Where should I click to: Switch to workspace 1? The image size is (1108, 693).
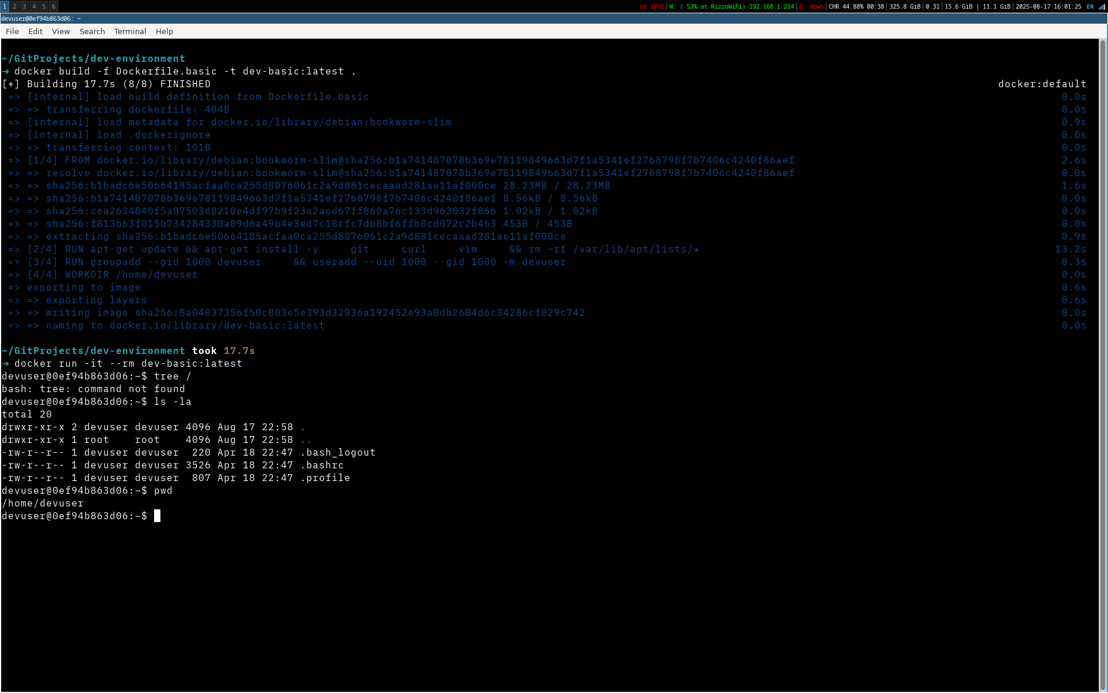point(5,6)
